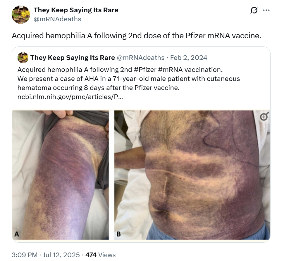The width and height of the screenshot is (284, 261).
Task: Open the three-dot more options menu
Action: coord(266,10)
